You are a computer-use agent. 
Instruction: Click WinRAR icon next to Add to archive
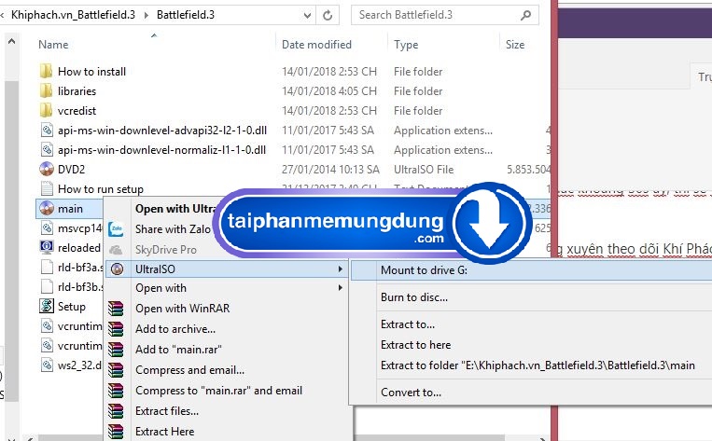(116, 329)
